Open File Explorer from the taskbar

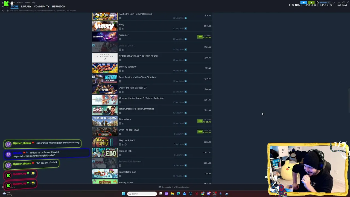[x=172, y=194]
